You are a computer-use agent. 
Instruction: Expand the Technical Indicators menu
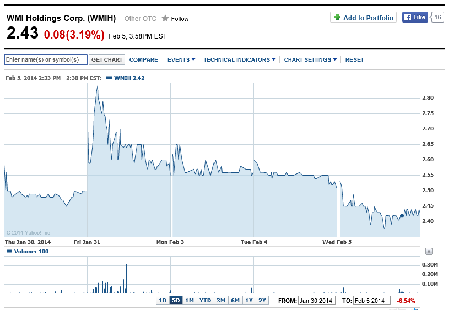(240, 59)
